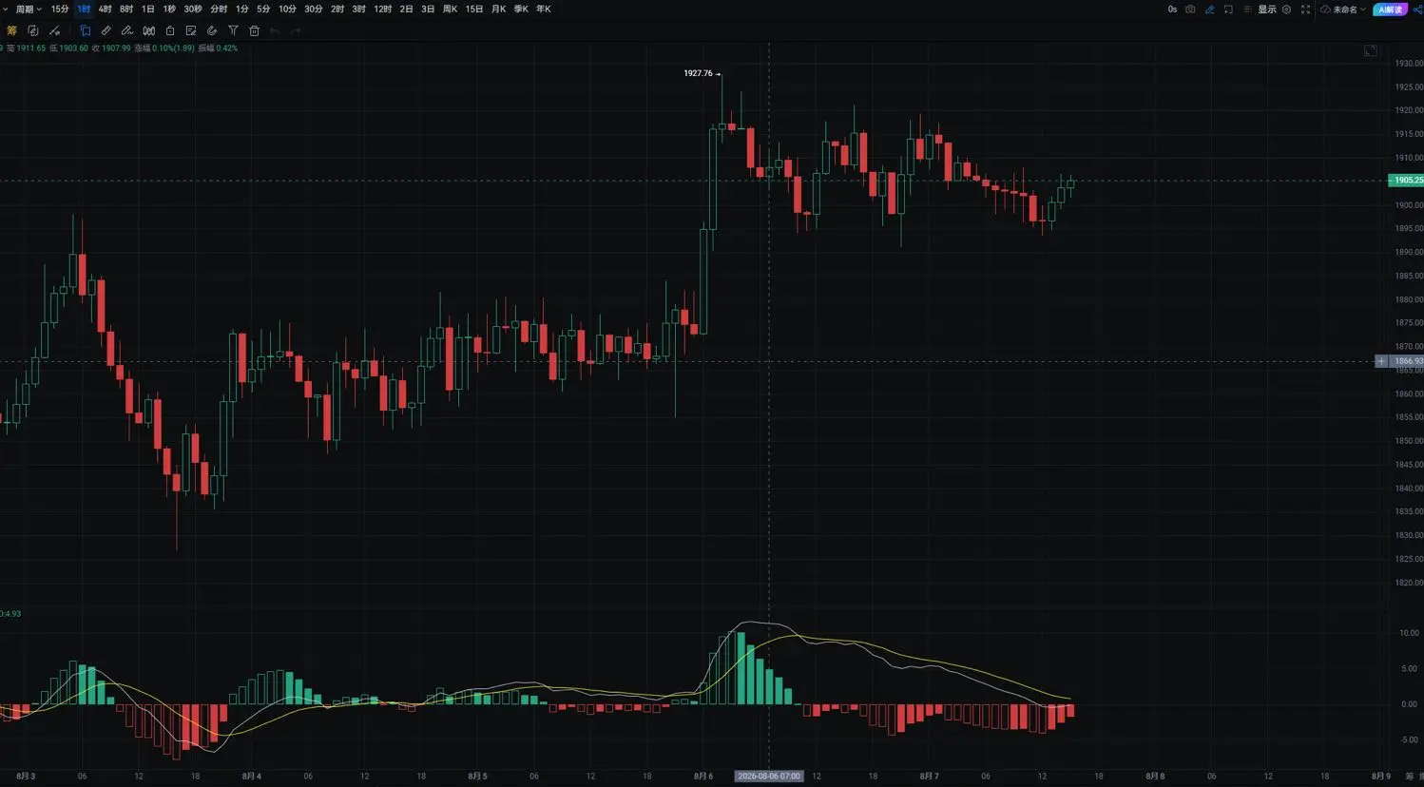This screenshot has height=787, width=1424.
Task: Select the 1秒 timeframe
Action: coord(169,10)
